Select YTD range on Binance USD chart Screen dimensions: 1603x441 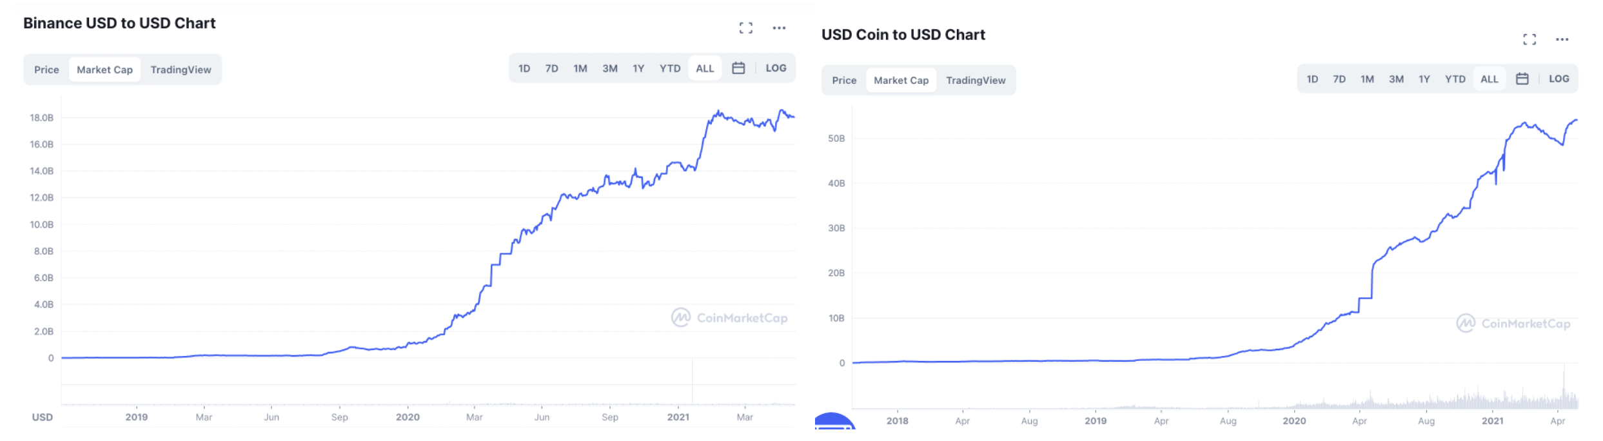670,68
